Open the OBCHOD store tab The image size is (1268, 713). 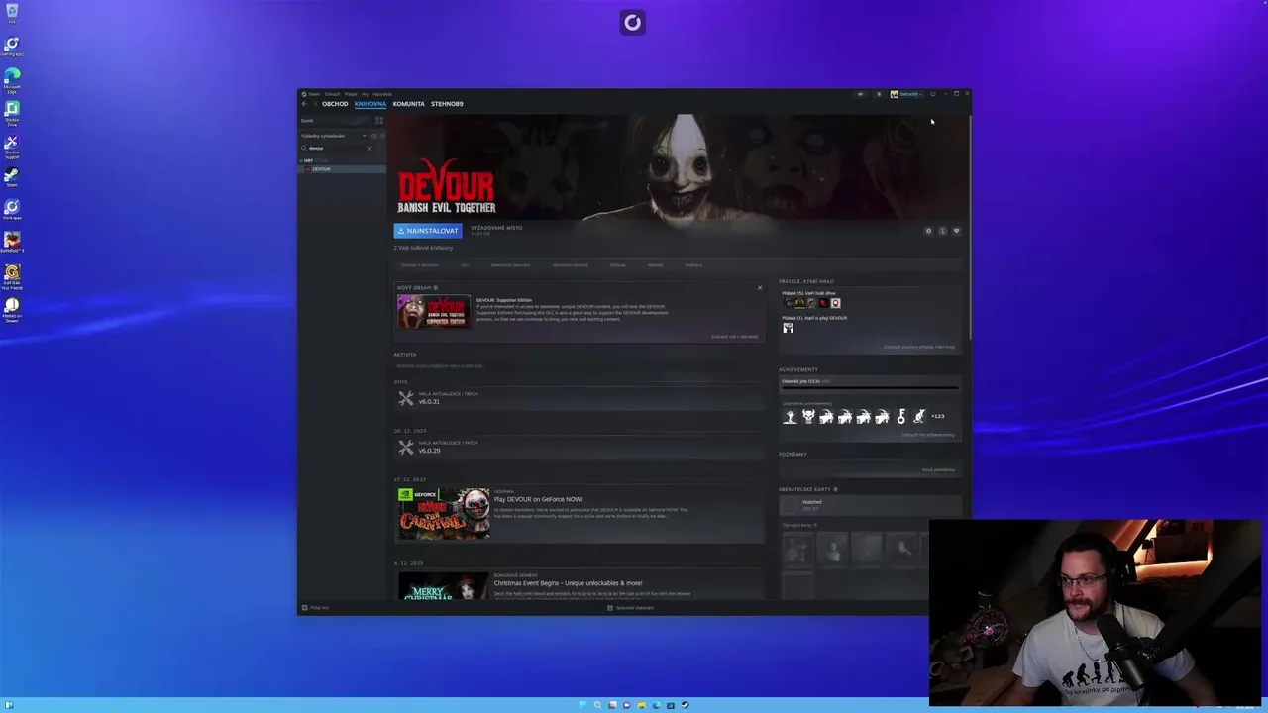click(x=335, y=104)
